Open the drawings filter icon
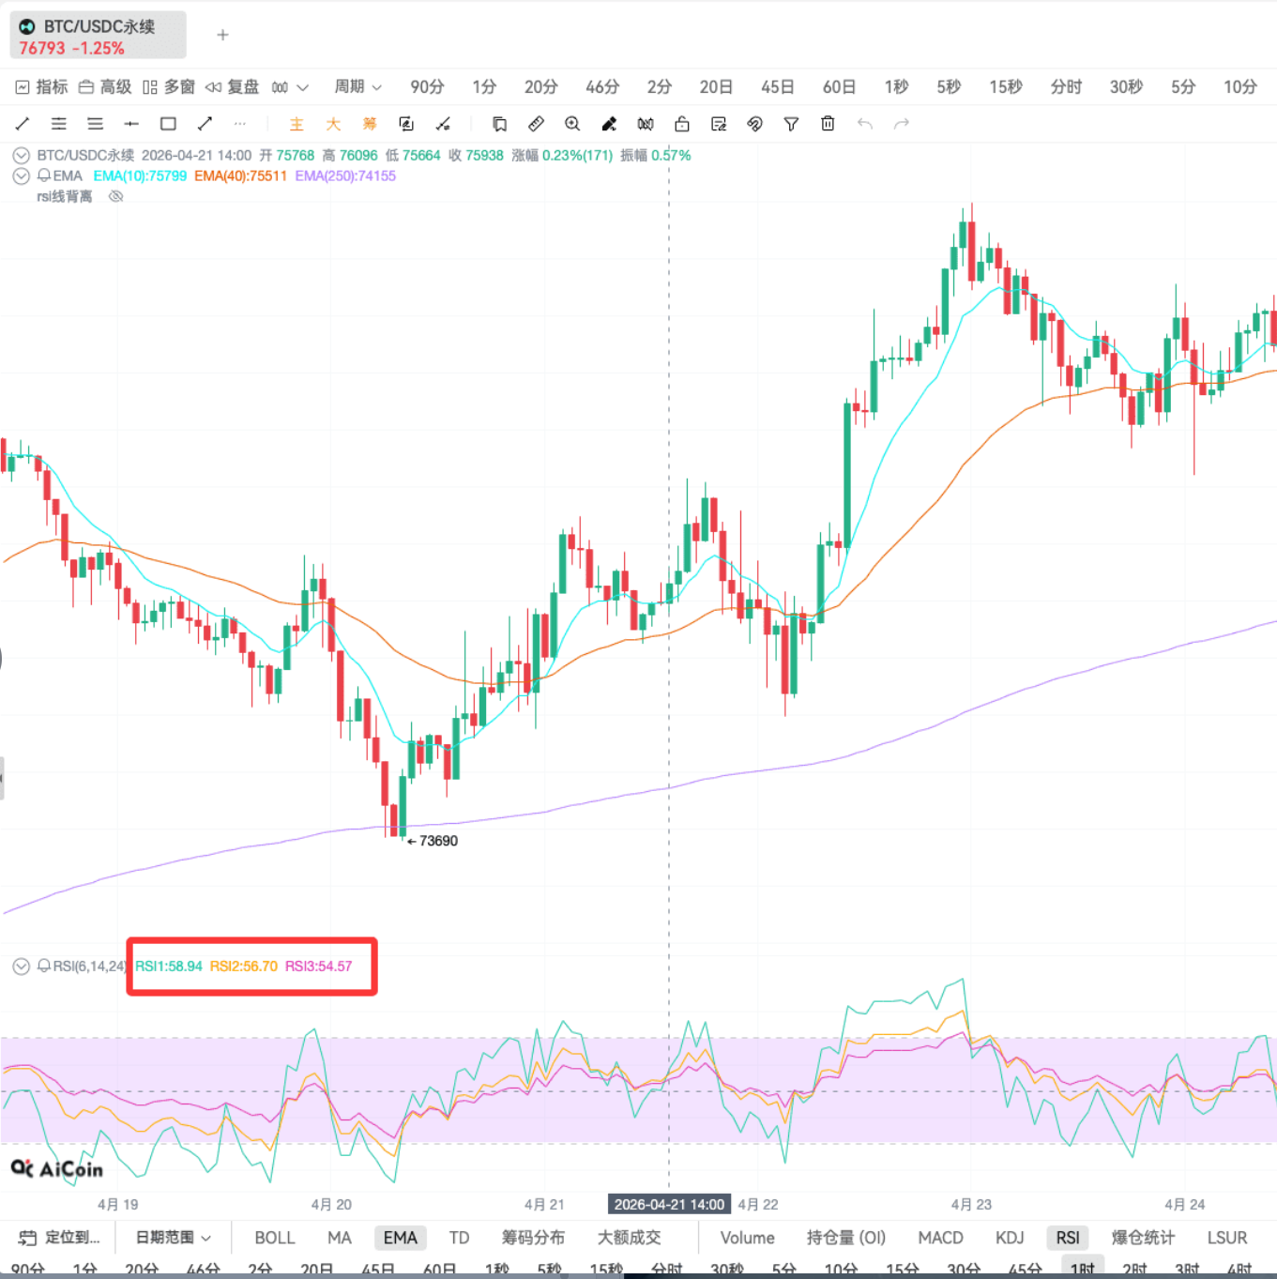Viewport: 1277px width, 1279px height. point(791,123)
